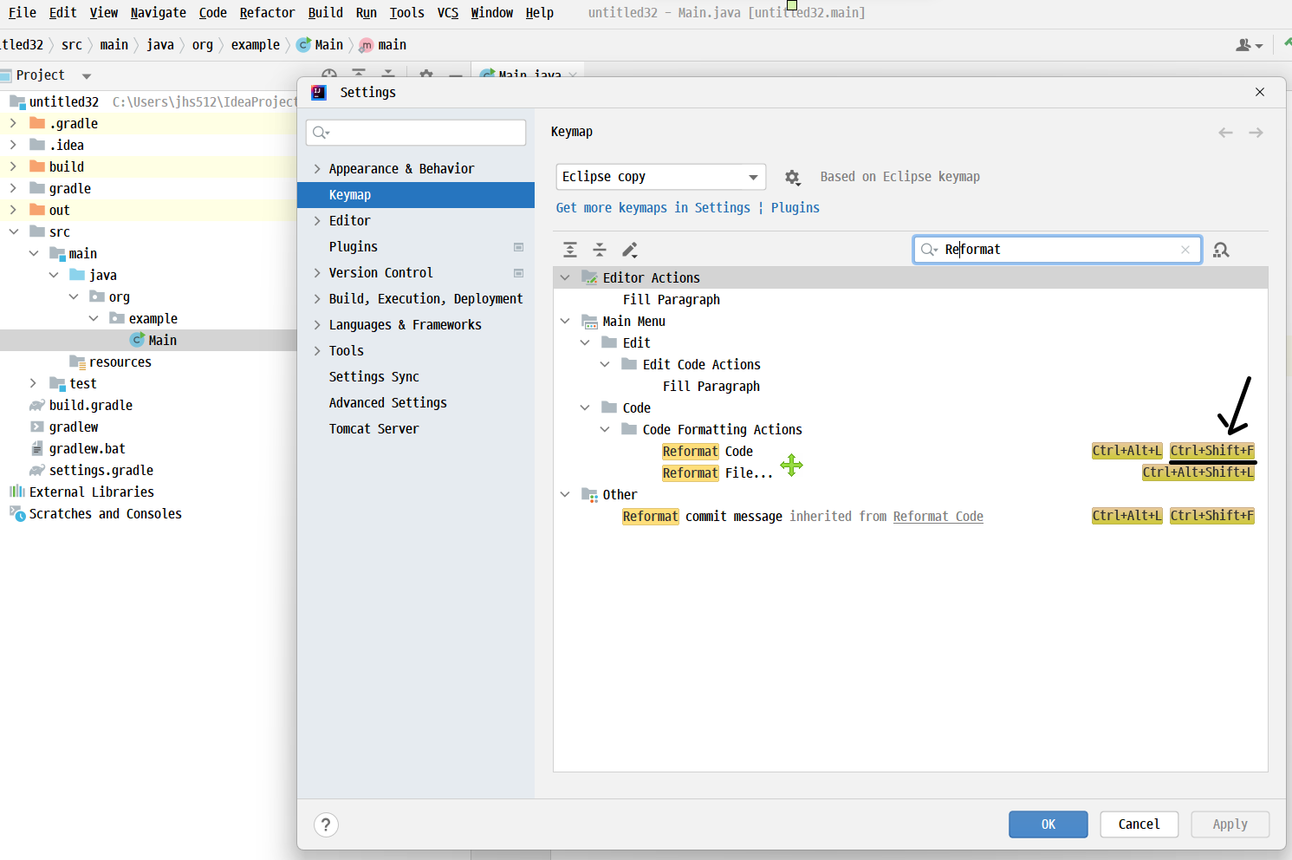Select the Reformat File... action row
The width and height of the screenshot is (1292, 860).
911,472
